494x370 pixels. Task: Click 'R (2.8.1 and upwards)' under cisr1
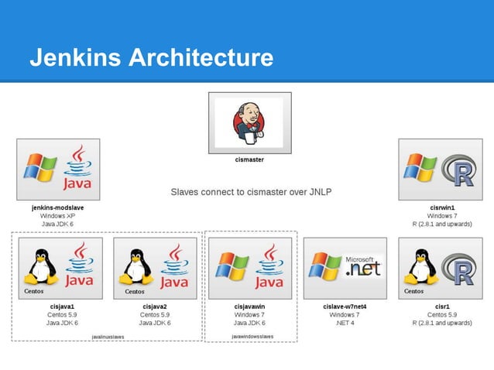click(442, 323)
